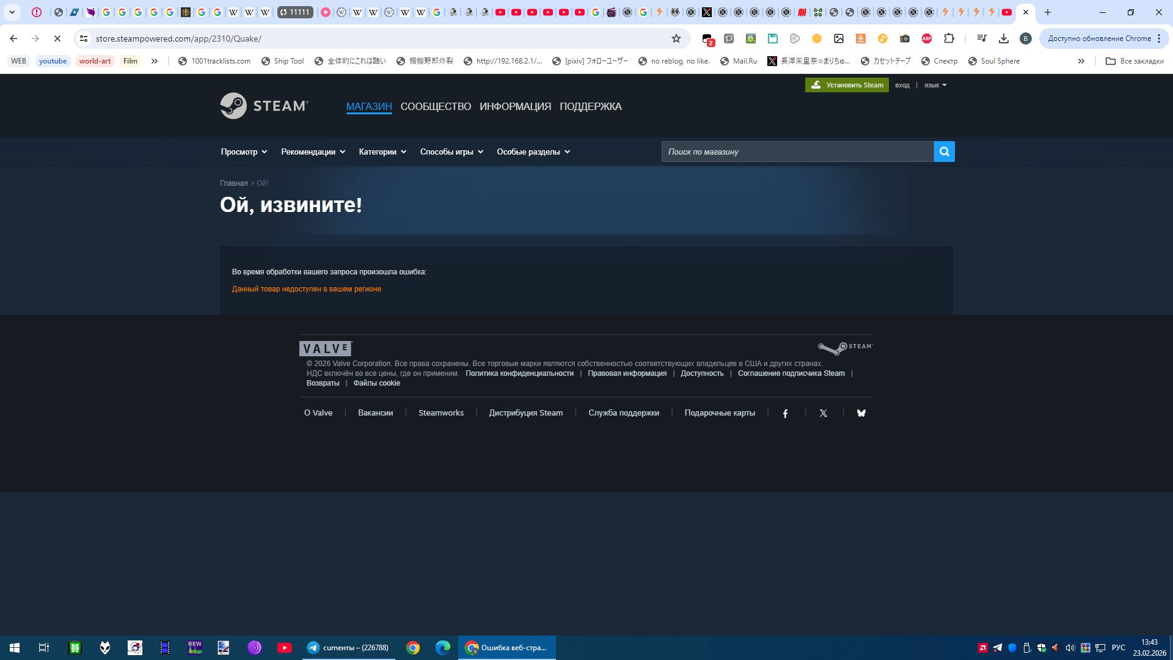Viewport: 1173px width, 660px height.
Task: Switch input language via РУС indicator
Action: (1119, 648)
